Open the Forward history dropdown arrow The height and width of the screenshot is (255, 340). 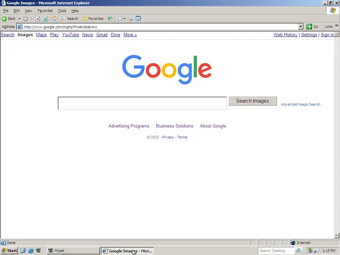click(x=32, y=19)
